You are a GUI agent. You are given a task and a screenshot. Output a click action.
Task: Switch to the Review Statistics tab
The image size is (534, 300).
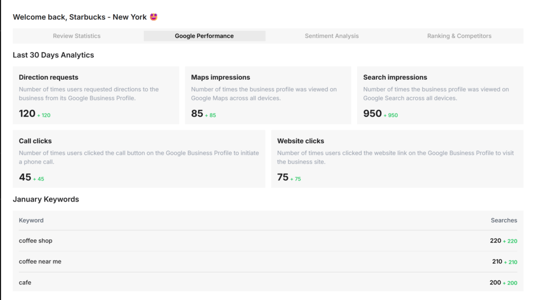[77, 36]
